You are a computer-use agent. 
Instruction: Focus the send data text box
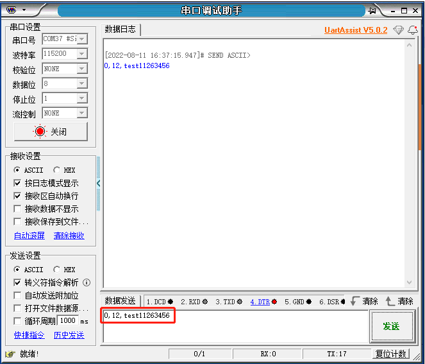coord(235,325)
